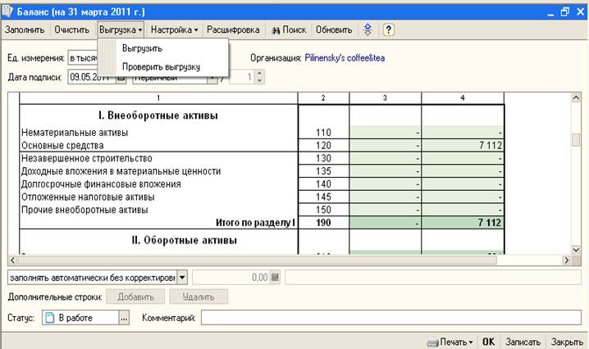Open the Настройка dropdown menu

pyautogui.click(x=174, y=29)
